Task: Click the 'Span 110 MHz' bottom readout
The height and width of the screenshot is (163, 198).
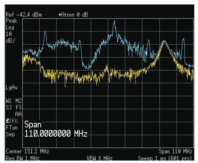Action: 176,151
